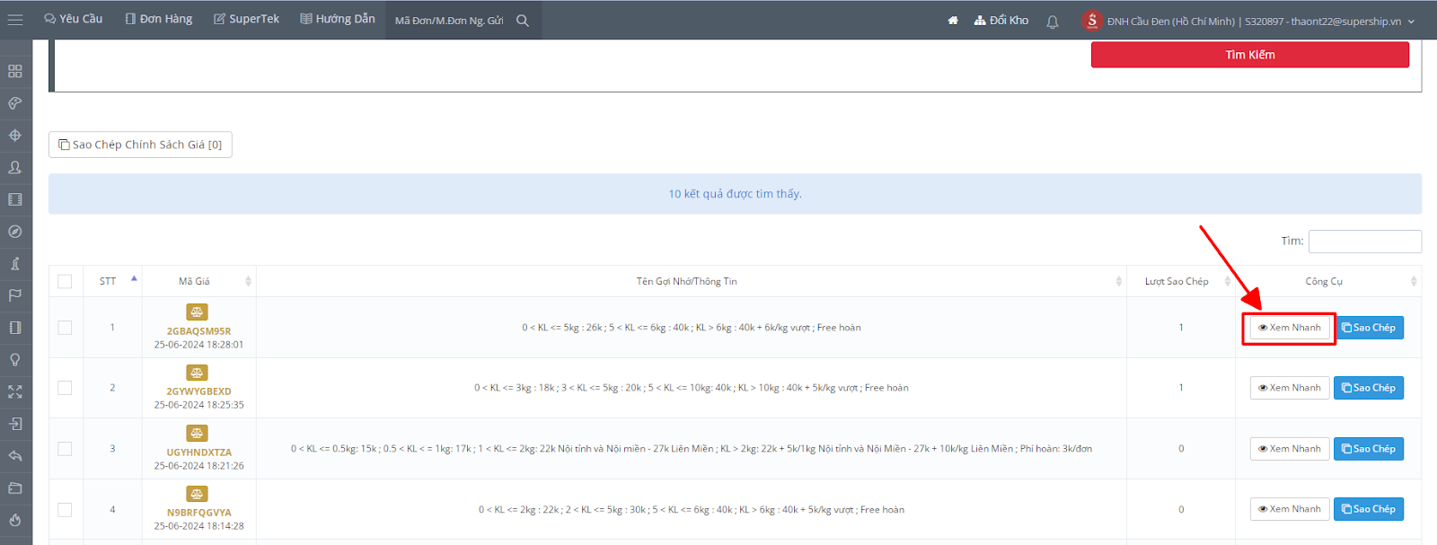The width and height of the screenshot is (1437, 545).
Task: Tick the select-all checkbox in table header
Action: click(65, 281)
